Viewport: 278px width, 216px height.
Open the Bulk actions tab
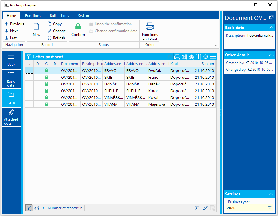coord(59,16)
